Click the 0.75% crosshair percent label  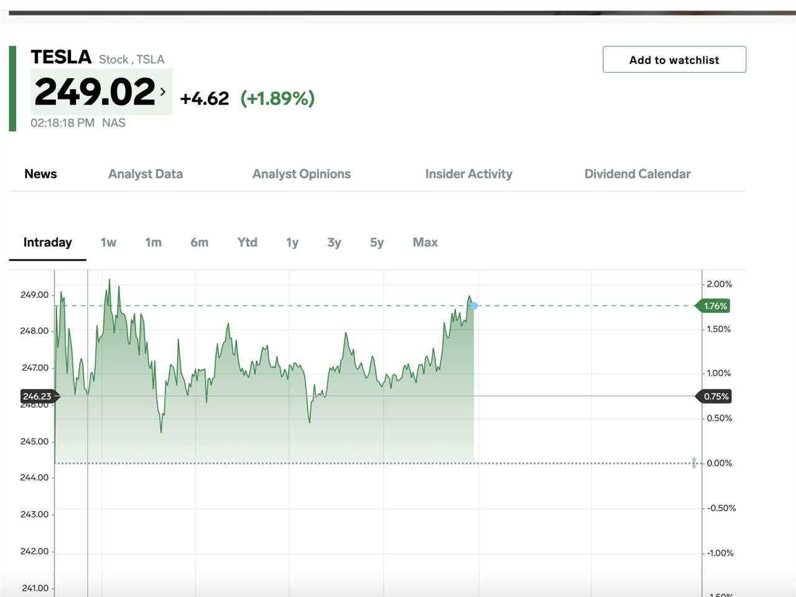[714, 396]
